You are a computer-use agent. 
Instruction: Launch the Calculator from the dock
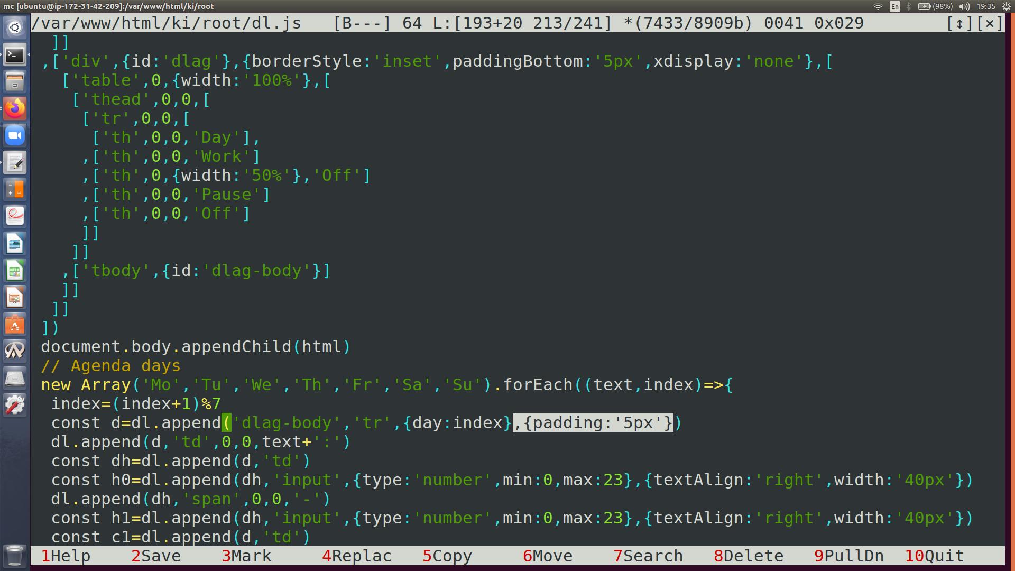tap(15, 189)
